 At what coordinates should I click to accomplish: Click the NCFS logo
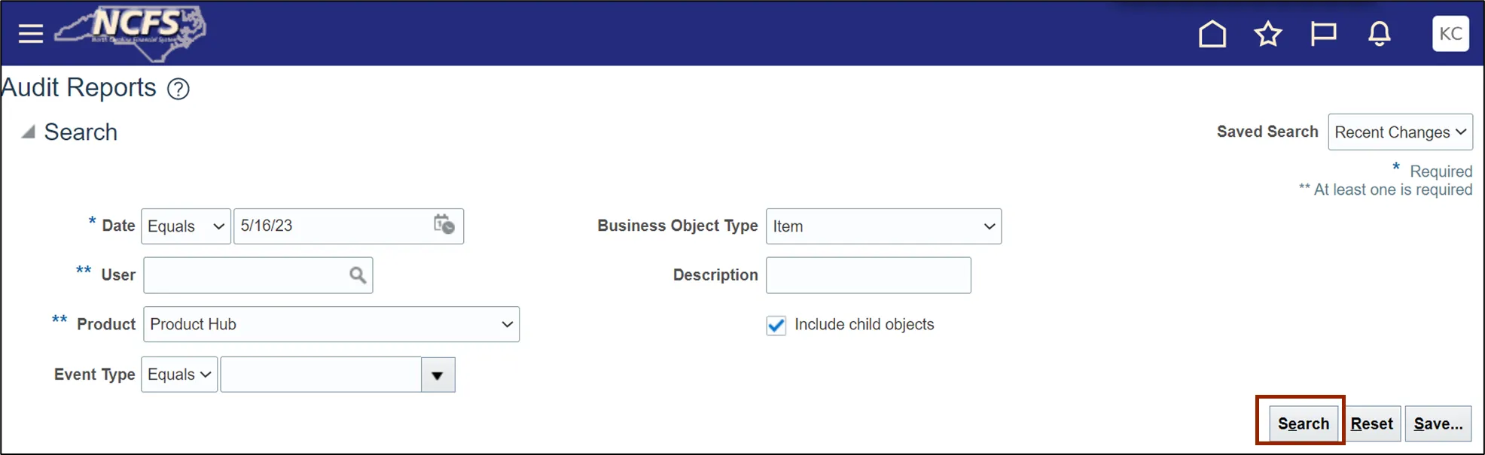133,32
